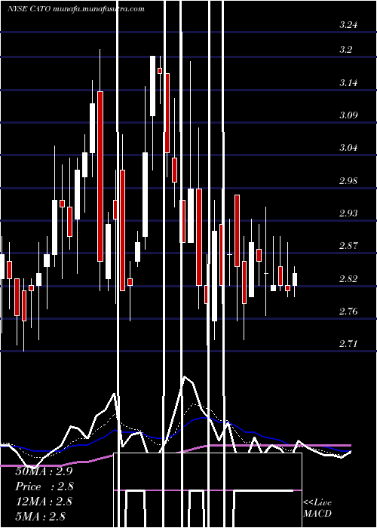This screenshot has height=528, width=377.
Task: Click the 2.98 price axis label
Action: (348, 181)
